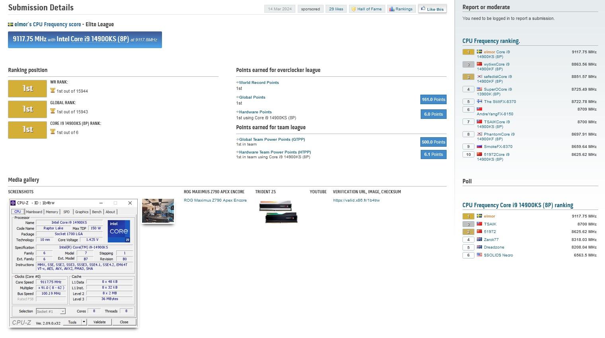Click the Swedish flag before elmor's score title
The image size is (605, 338).
pyautogui.click(x=10, y=24)
